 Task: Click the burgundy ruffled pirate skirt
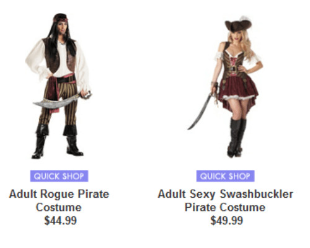point(239,91)
